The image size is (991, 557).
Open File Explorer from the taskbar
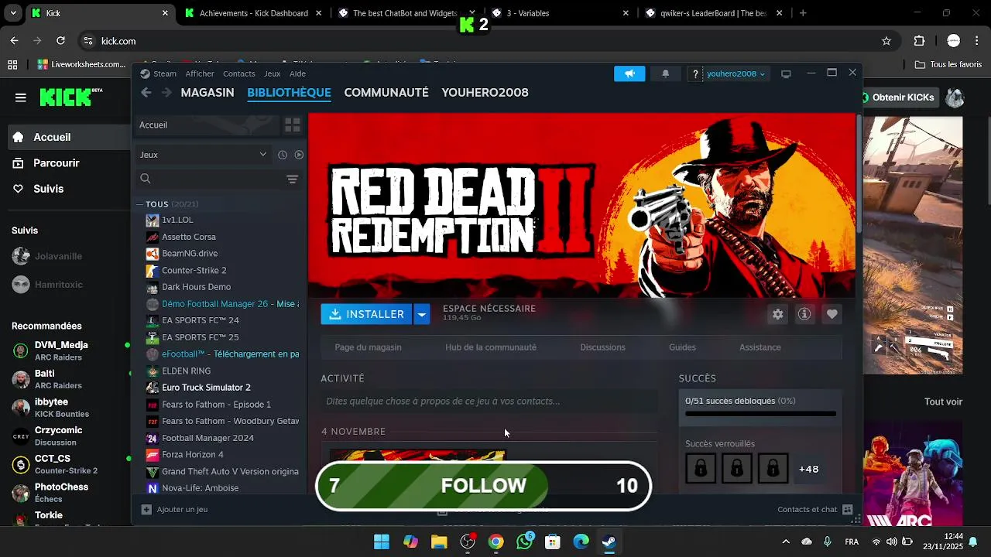point(439,542)
